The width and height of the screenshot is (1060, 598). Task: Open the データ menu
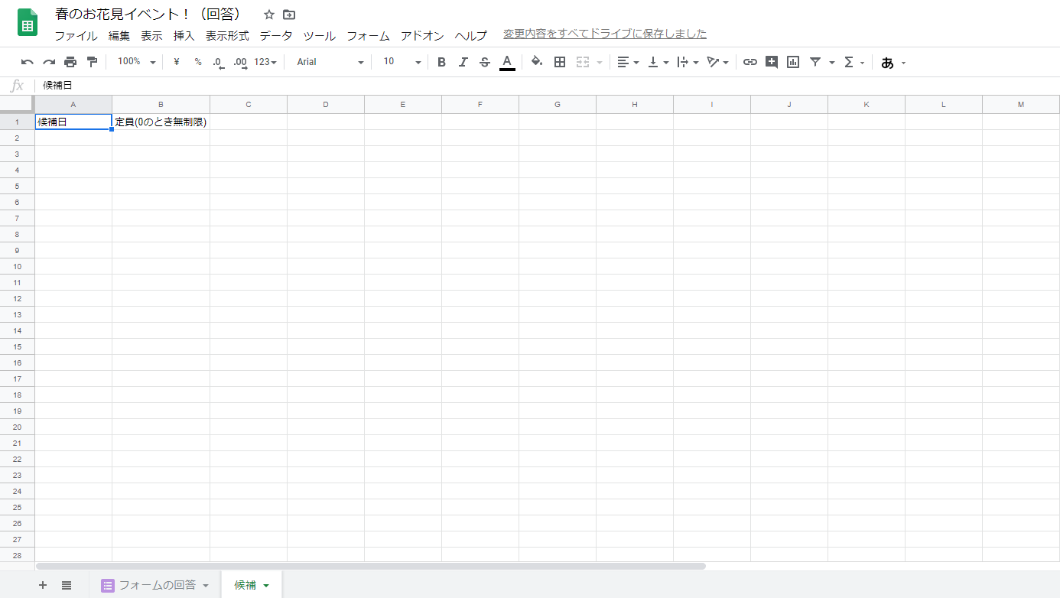(x=276, y=36)
